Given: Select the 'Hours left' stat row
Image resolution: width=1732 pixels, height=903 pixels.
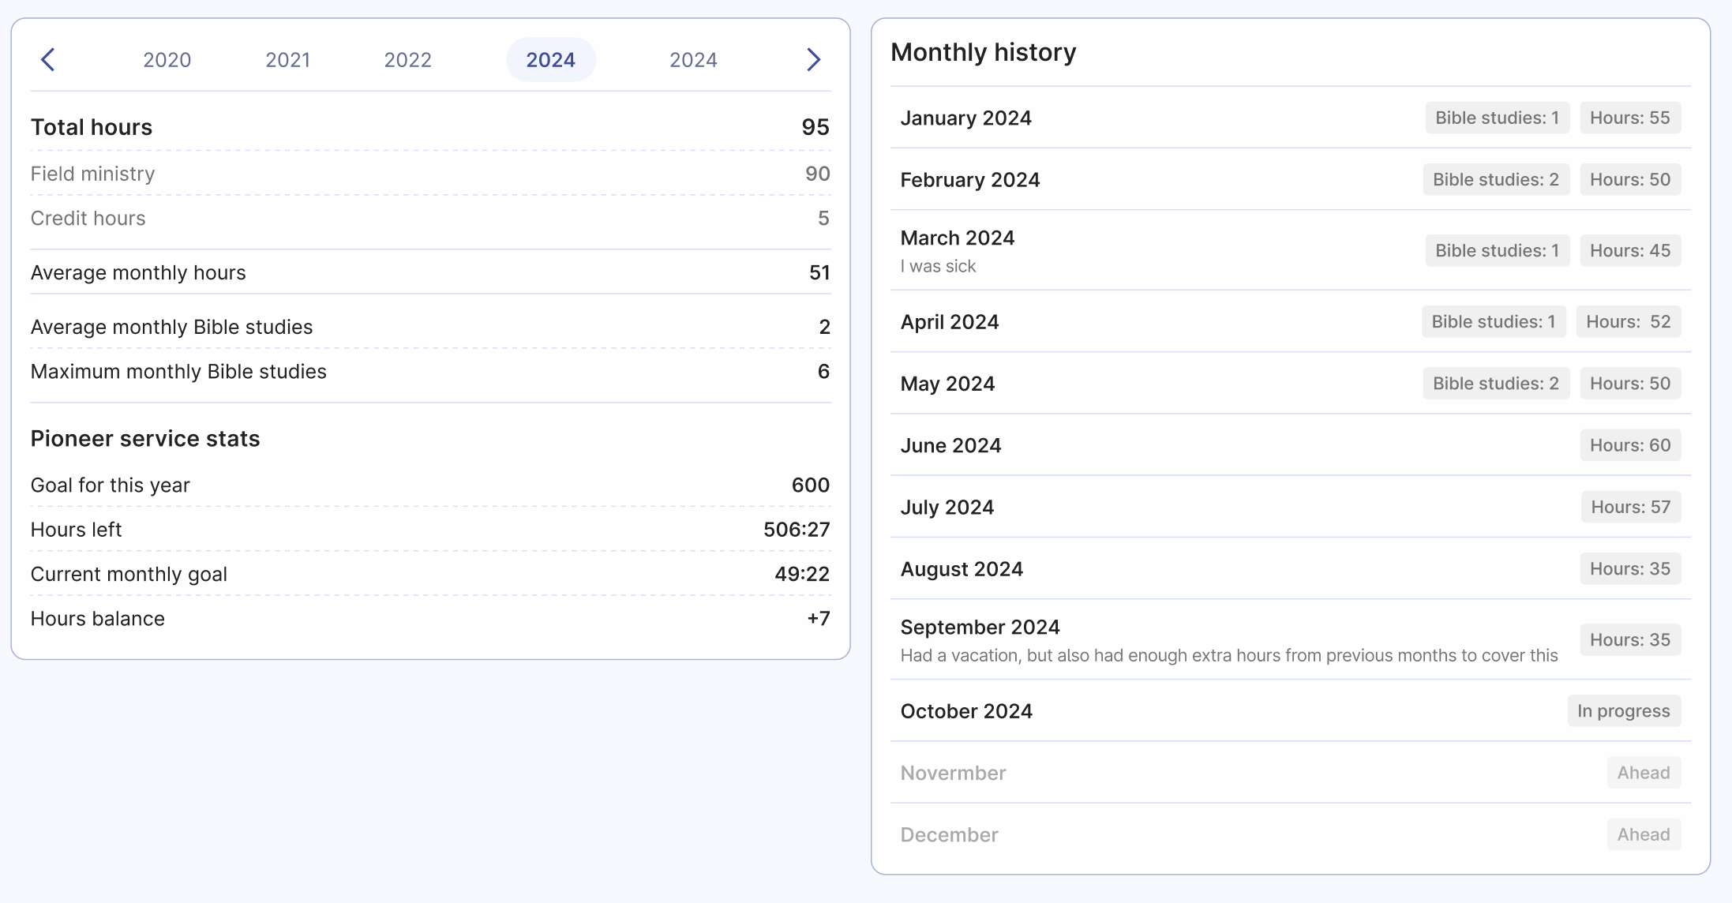Looking at the screenshot, I should [430, 529].
